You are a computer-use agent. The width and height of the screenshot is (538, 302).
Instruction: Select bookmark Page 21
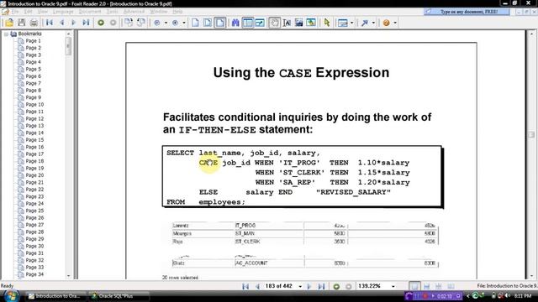tap(34, 182)
